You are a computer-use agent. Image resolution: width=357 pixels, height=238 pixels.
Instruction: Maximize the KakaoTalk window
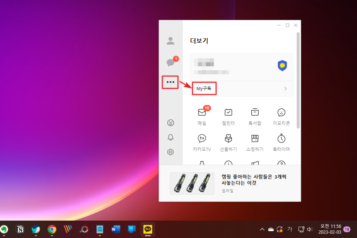click(x=287, y=25)
